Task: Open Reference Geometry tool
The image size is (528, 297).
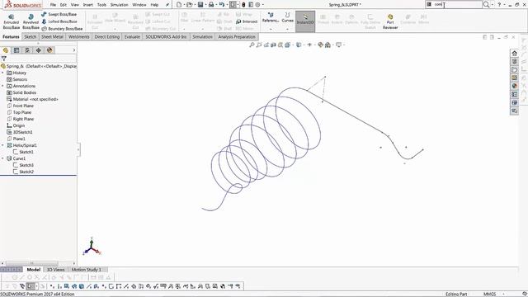Action: coord(271,17)
